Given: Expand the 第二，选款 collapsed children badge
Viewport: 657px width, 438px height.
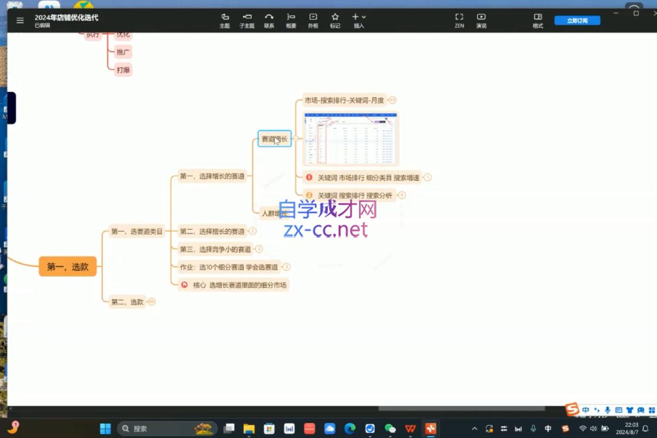Looking at the screenshot, I should tap(152, 302).
